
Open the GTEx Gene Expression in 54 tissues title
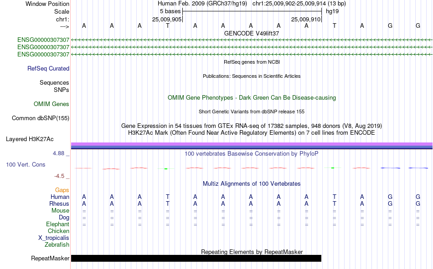[x=252, y=126]
